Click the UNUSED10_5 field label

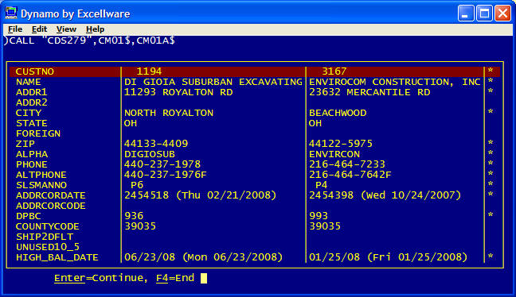point(48,247)
